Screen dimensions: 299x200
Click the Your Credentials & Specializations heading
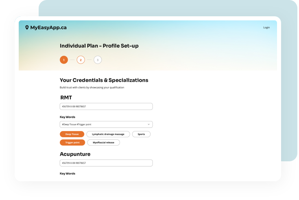[104, 80]
